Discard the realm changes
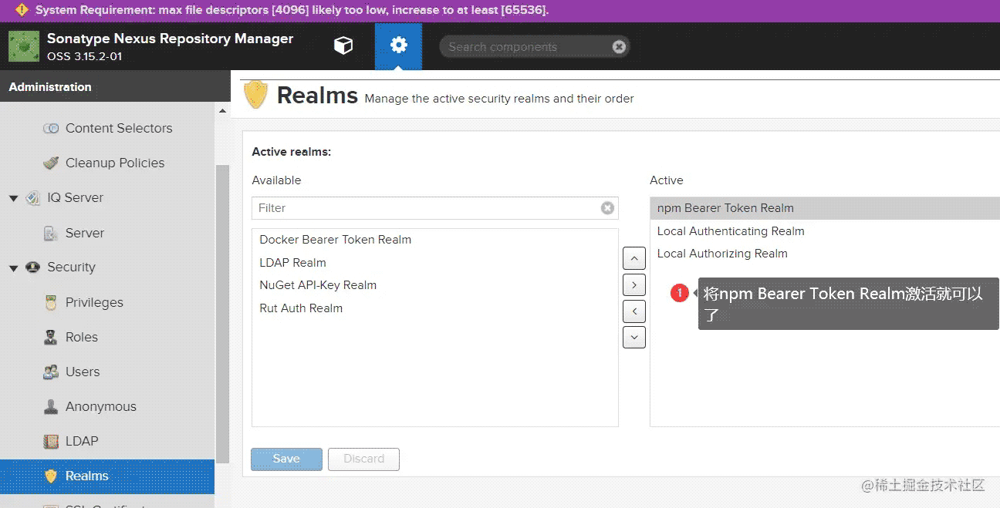1000x508 pixels. (363, 459)
